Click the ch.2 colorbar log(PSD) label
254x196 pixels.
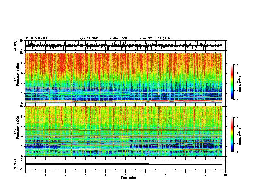pos(240,135)
